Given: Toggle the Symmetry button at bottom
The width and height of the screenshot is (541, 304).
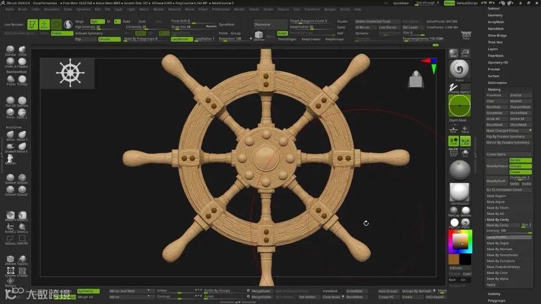Looking at the screenshot, I should [x=88, y=291].
